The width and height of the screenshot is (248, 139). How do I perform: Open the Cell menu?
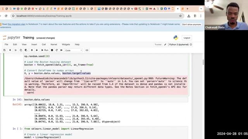(44, 44)
